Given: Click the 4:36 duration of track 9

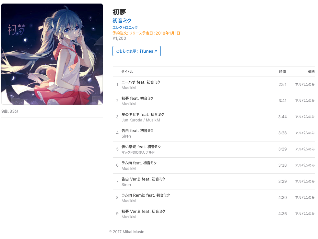Looking at the screenshot, I should click(x=283, y=214).
